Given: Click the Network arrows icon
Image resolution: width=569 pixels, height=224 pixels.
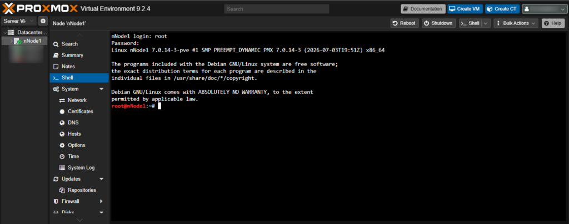Looking at the screenshot, I should pyautogui.click(x=62, y=100).
